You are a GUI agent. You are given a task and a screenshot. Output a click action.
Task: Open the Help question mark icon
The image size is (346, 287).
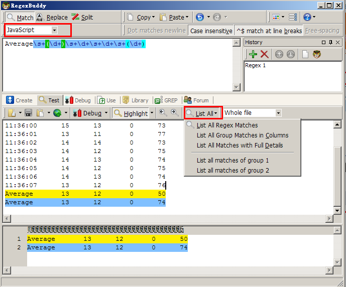pyautogui.click(x=307, y=17)
